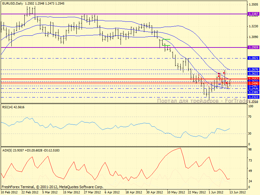The width and height of the screenshot is (260, 195).
Task: Click the 1.2821 blue price label
Action: [x=253, y=58]
